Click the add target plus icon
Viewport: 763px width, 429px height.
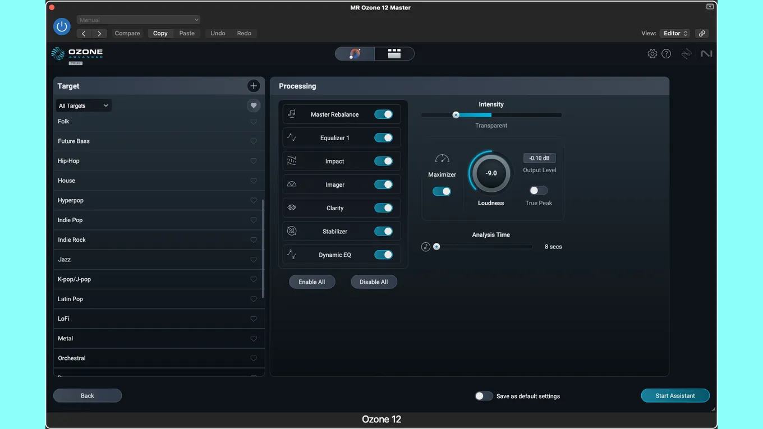click(x=254, y=86)
